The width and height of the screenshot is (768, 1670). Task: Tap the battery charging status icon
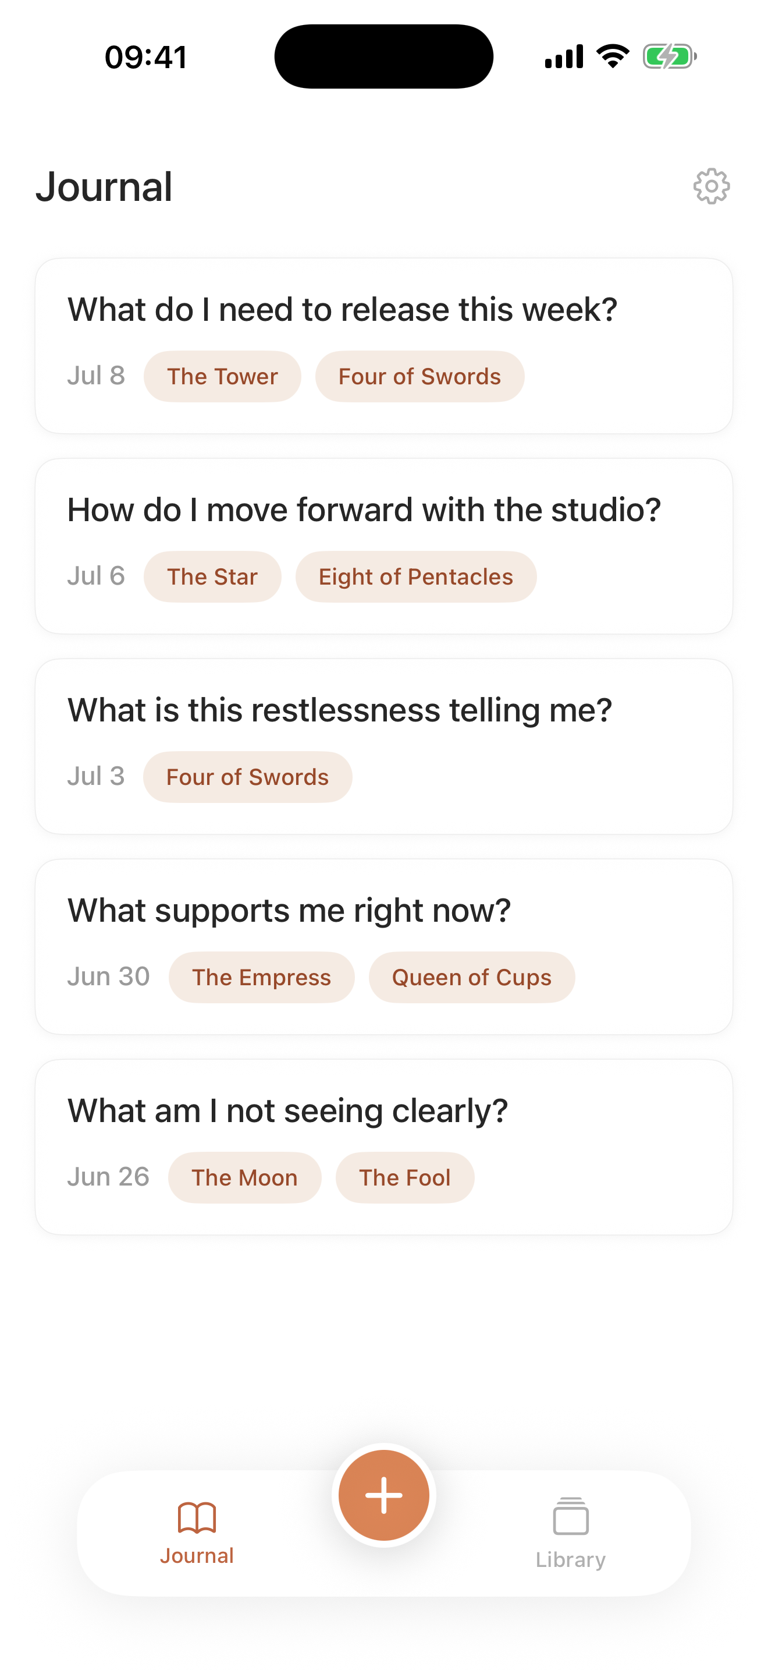point(670,56)
